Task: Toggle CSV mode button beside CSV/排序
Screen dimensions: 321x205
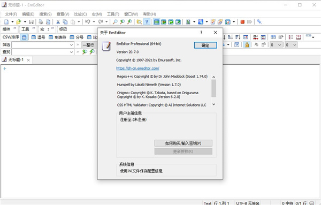Action: [24, 37]
